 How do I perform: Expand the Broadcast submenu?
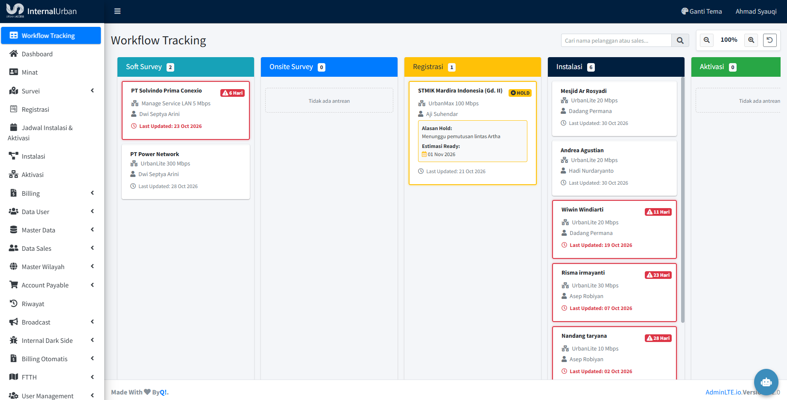pos(51,322)
